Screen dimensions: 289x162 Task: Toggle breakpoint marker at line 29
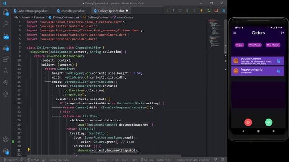tap(13, 142)
